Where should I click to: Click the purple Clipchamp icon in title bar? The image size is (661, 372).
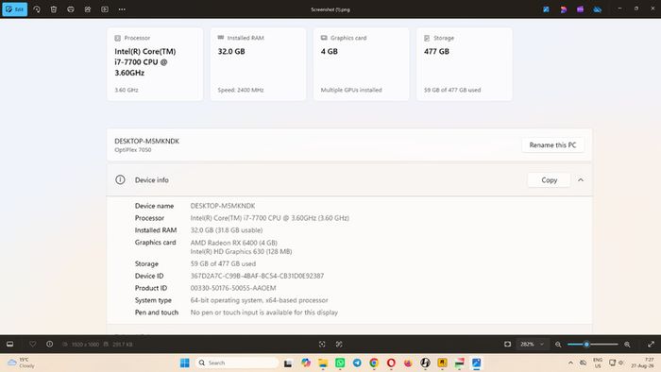pyautogui.click(x=580, y=9)
